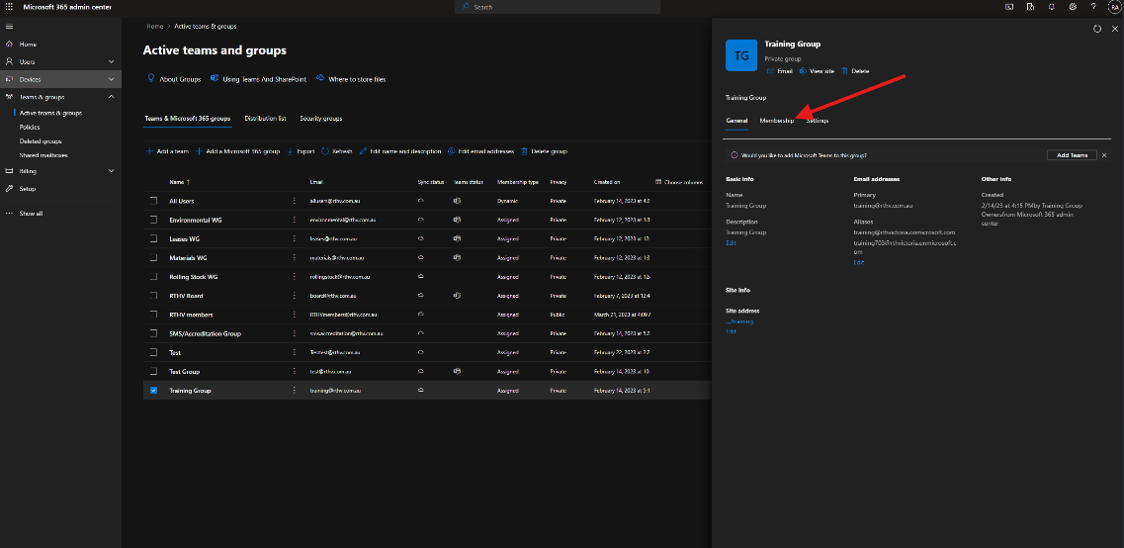Screen dimensions: 1124x548
Task: Open more actions dots for Training Group
Action: point(294,390)
